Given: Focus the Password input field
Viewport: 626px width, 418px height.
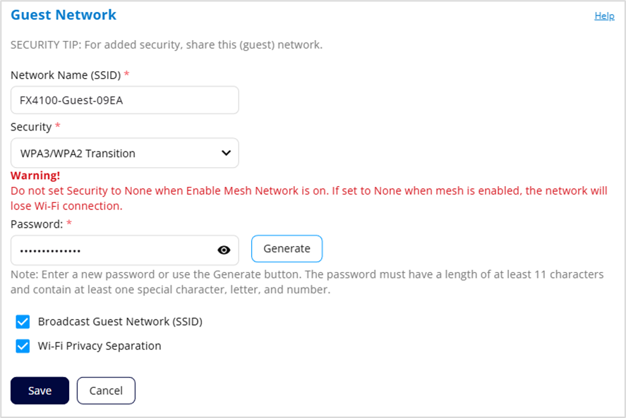Looking at the screenshot, I should 113,250.
